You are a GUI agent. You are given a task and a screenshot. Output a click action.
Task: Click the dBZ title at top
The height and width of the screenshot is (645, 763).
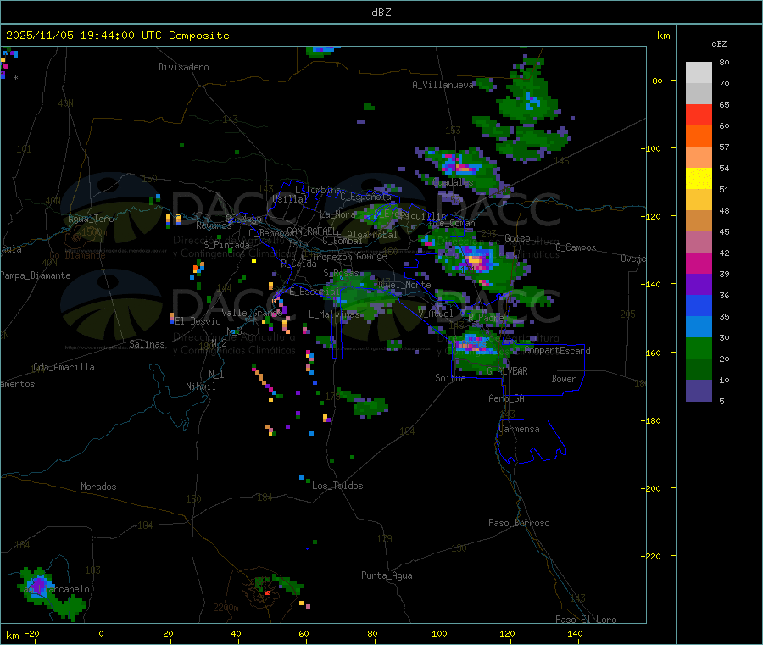click(x=381, y=13)
